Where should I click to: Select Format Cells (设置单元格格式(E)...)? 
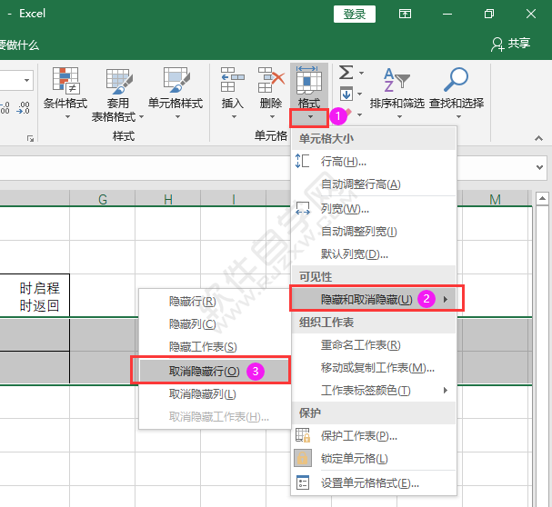[x=374, y=483]
